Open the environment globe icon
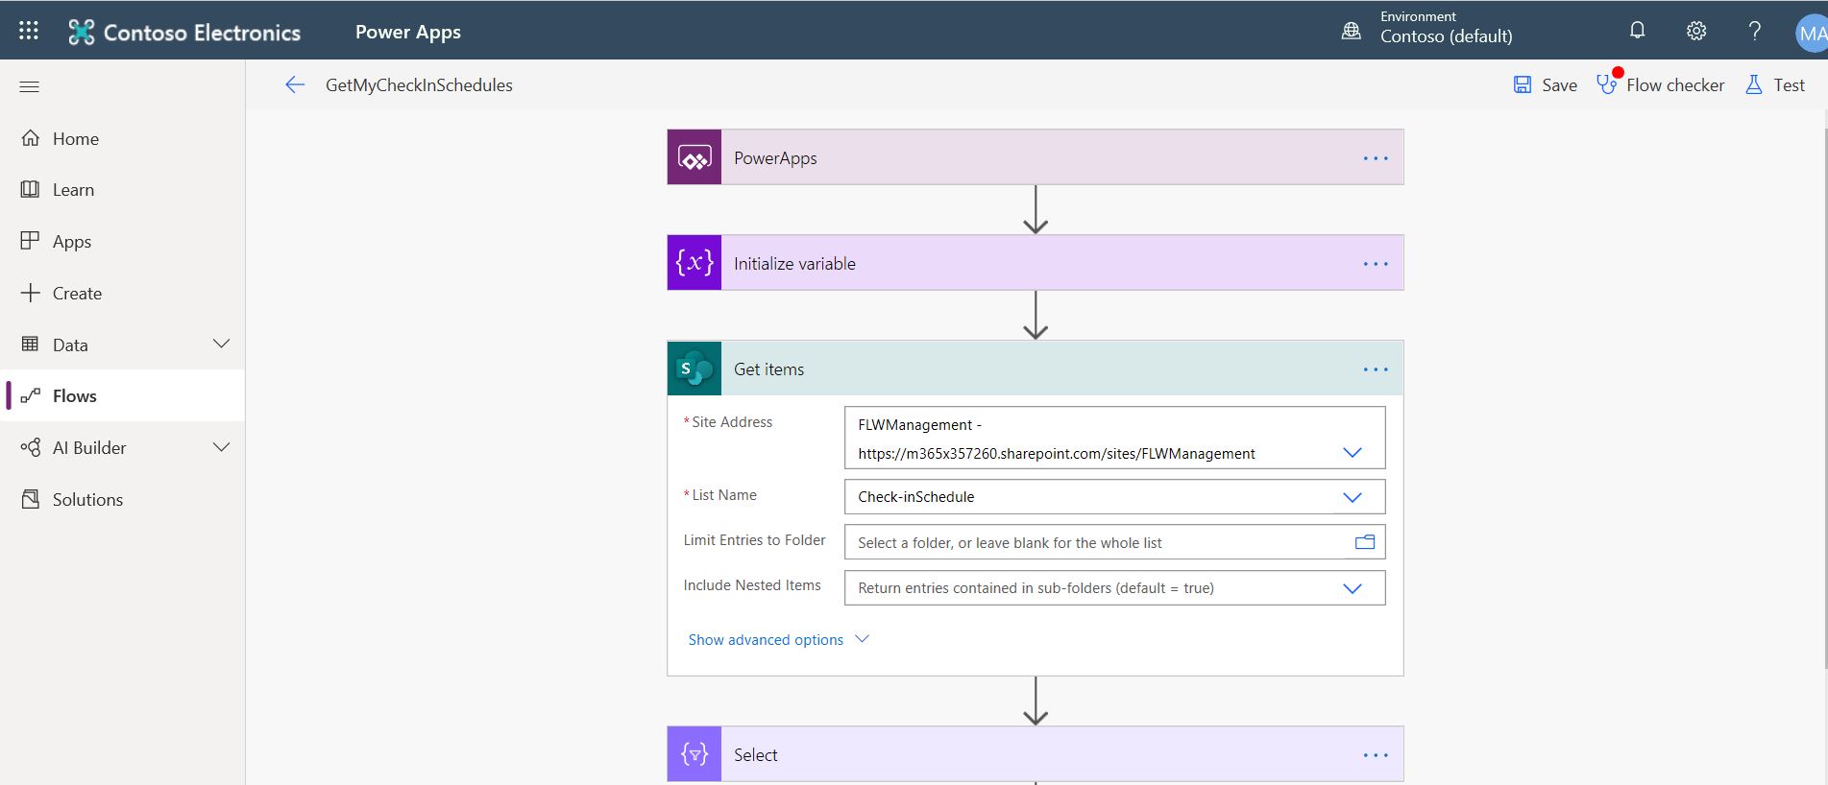Screen dimensions: 1828x785 click(1351, 31)
